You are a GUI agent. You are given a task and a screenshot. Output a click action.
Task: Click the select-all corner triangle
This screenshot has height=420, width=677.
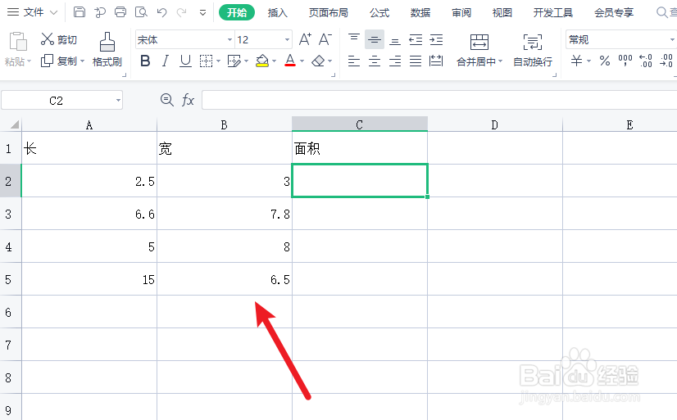pos(14,124)
